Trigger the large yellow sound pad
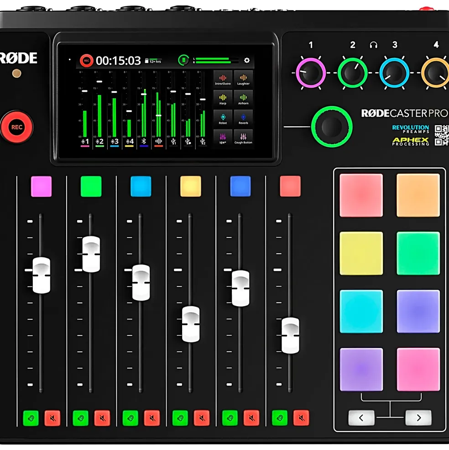Viewport: 449px width, 450px height. click(361, 254)
